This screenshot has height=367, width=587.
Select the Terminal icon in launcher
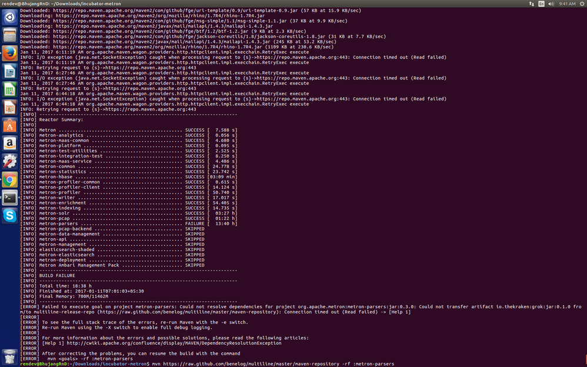pyautogui.click(x=10, y=198)
